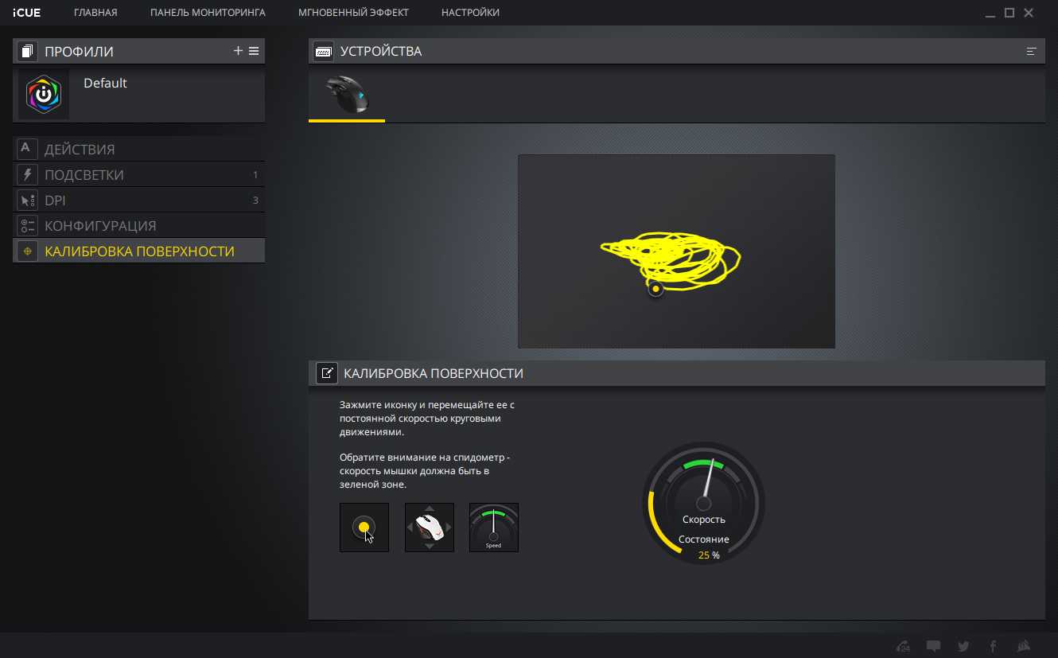Click the hold-icon instruction thumbnail

pos(364,528)
